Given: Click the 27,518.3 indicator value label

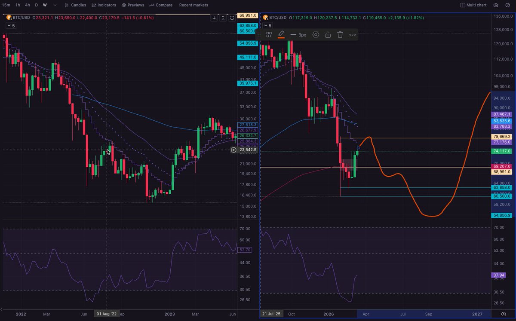Looking at the screenshot, I should [248, 125].
